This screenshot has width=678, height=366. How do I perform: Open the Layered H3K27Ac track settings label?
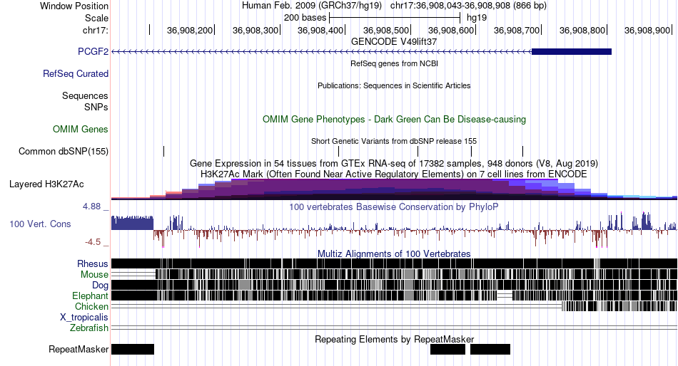46,184
